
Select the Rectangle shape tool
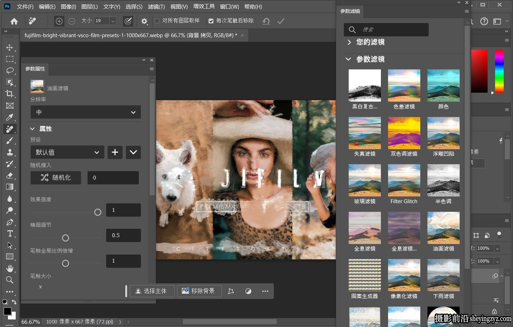10,257
